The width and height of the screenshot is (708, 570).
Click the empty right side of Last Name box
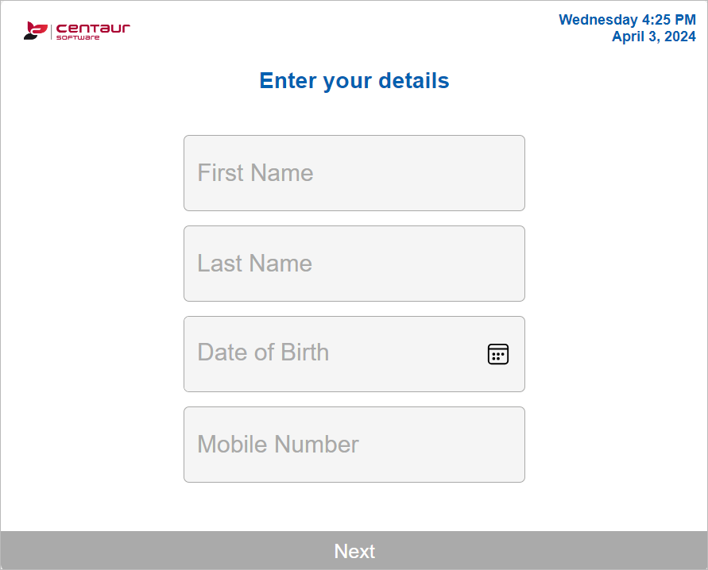click(461, 264)
